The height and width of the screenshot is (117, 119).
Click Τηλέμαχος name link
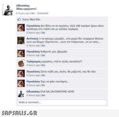34,62
